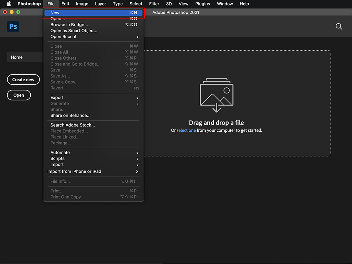Expand the Automate submenu
Viewport: 352px width, 264px height.
click(x=93, y=153)
